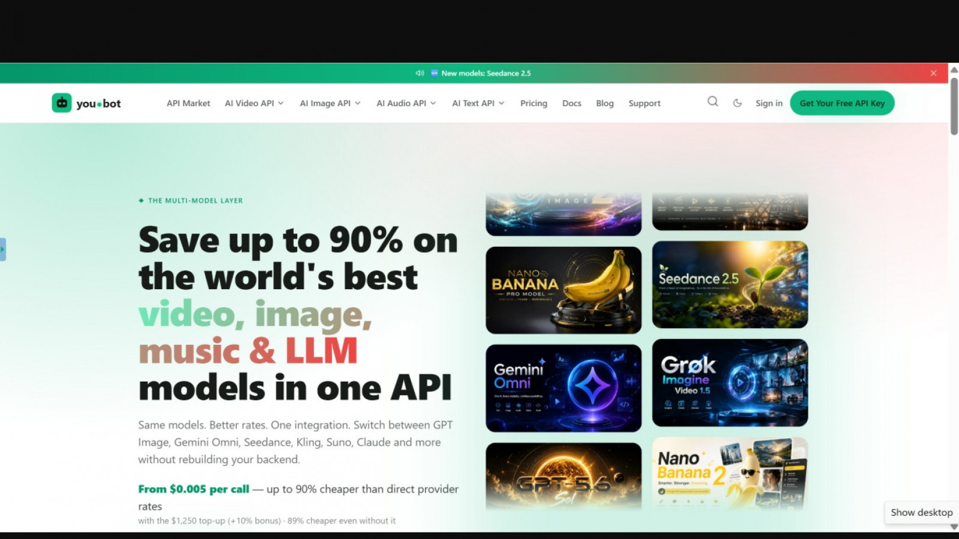Click the "with the $1,250 top-up" note

point(267,520)
